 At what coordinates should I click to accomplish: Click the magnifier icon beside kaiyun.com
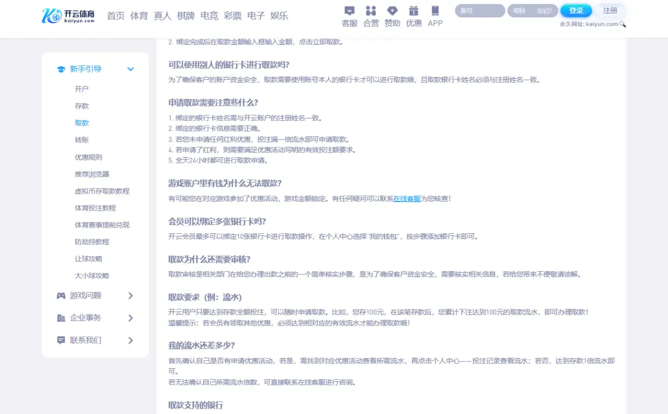pos(622,24)
